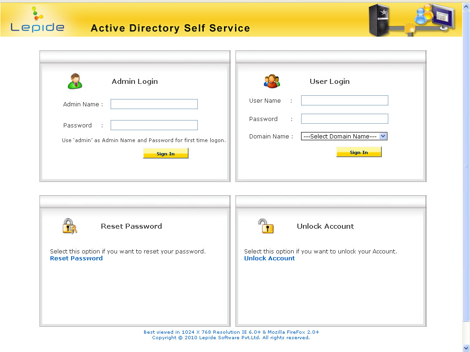The width and height of the screenshot is (470, 352).
Task: Click the 'Best viewed in 1024 X 768' text
Action: click(231, 332)
